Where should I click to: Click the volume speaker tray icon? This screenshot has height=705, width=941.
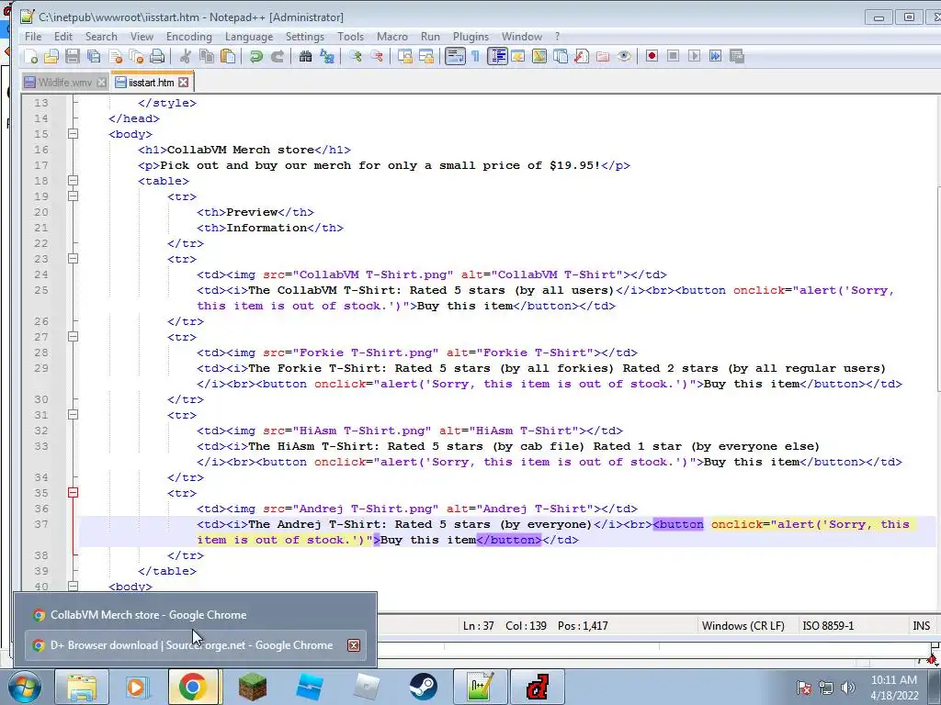click(x=847, y=688)
